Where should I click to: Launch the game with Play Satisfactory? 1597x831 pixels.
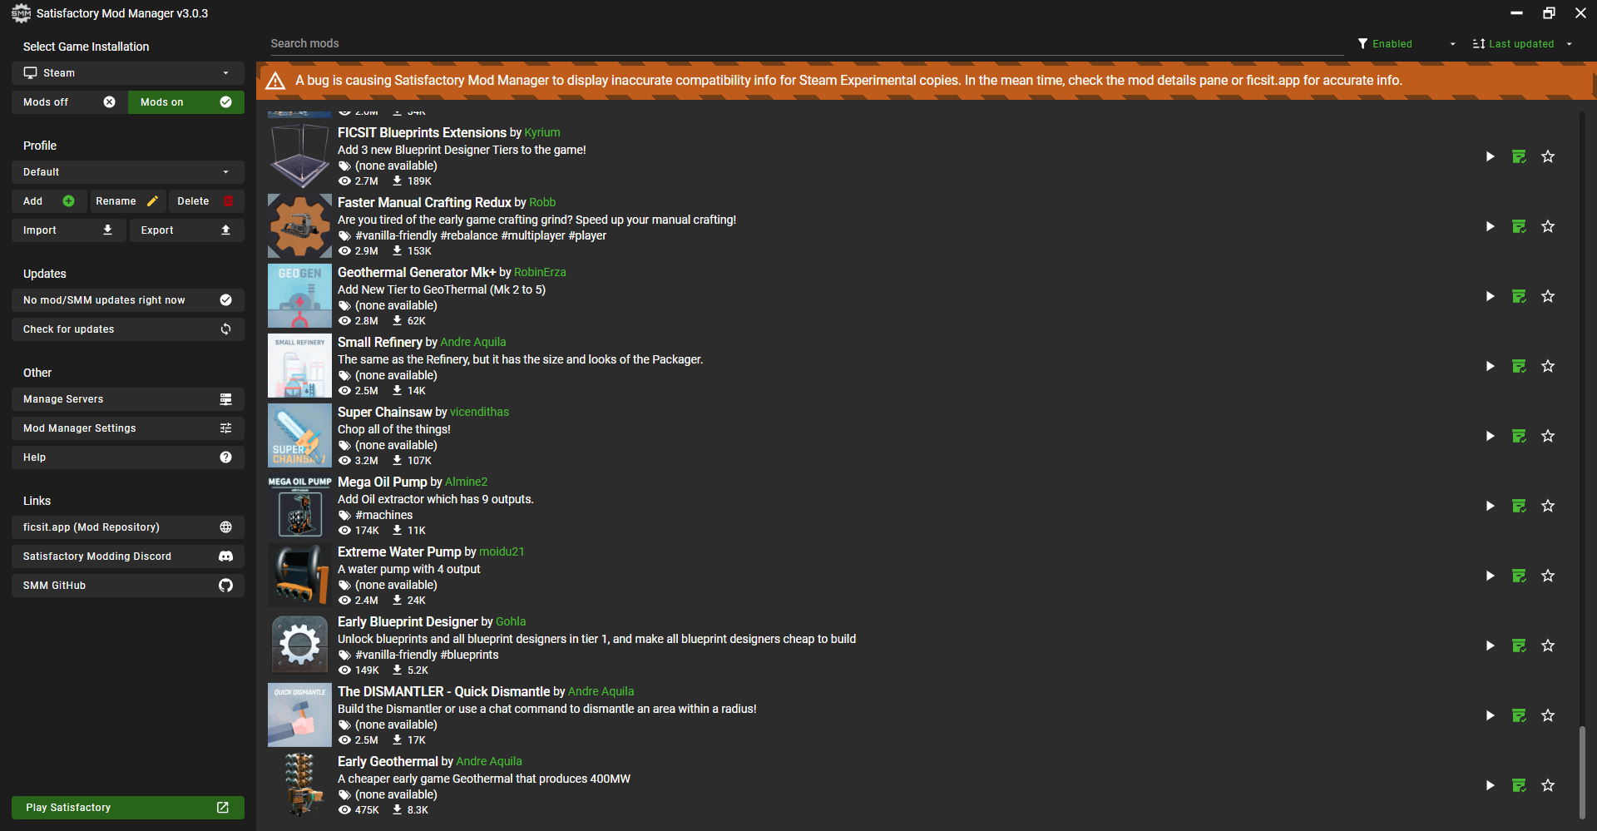click(x=128, y=808)
